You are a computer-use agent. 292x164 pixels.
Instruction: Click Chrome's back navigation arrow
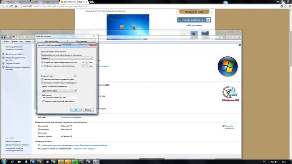click(x=3, y=6)
